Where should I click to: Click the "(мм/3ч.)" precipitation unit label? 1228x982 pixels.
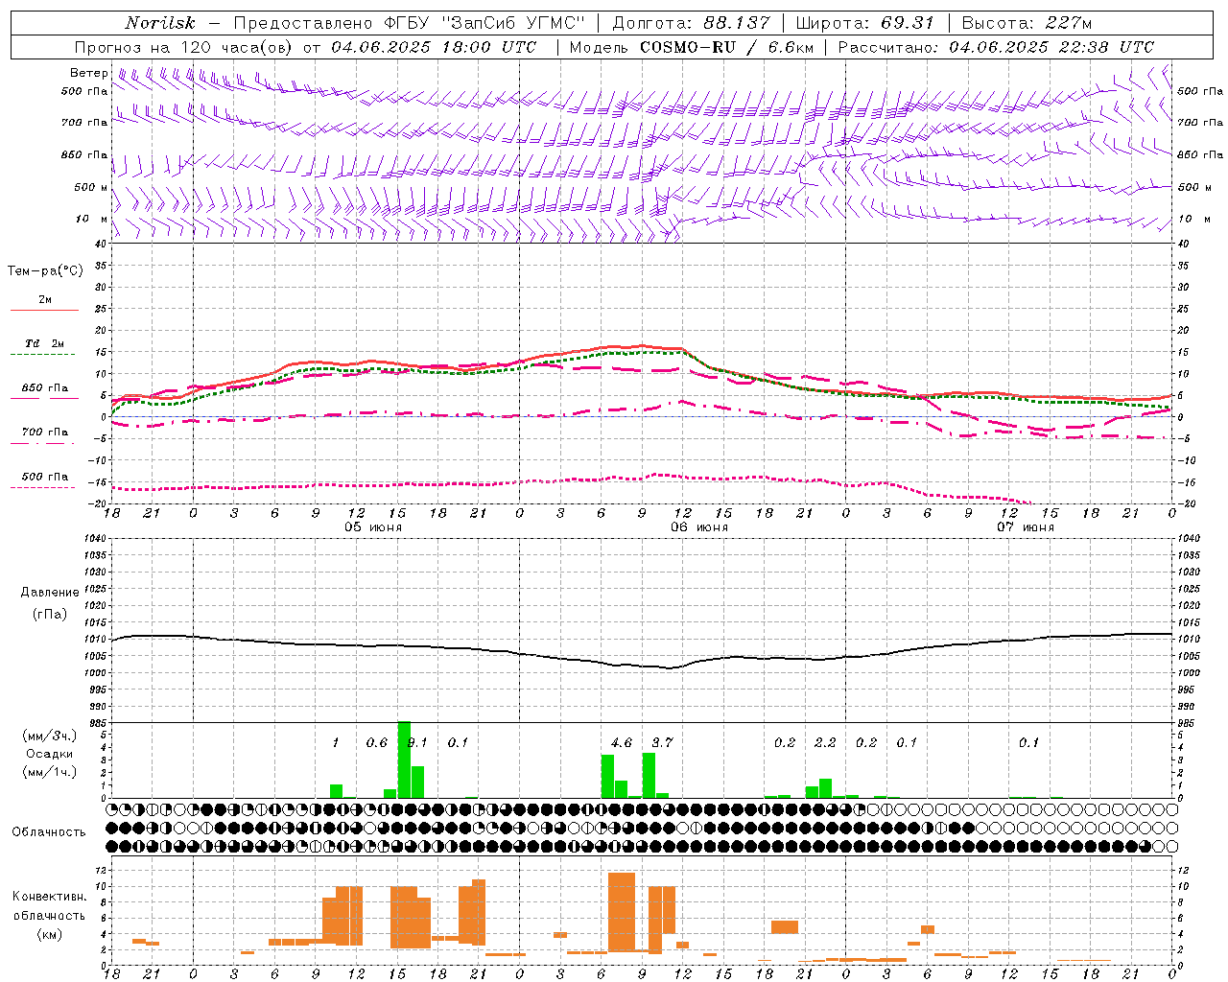(50, 736)
